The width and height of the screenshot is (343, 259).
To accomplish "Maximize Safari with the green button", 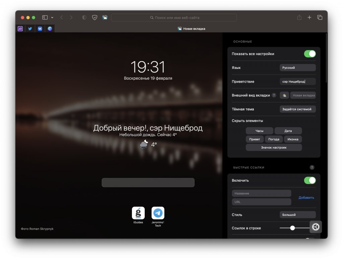I will coord(33,17).
